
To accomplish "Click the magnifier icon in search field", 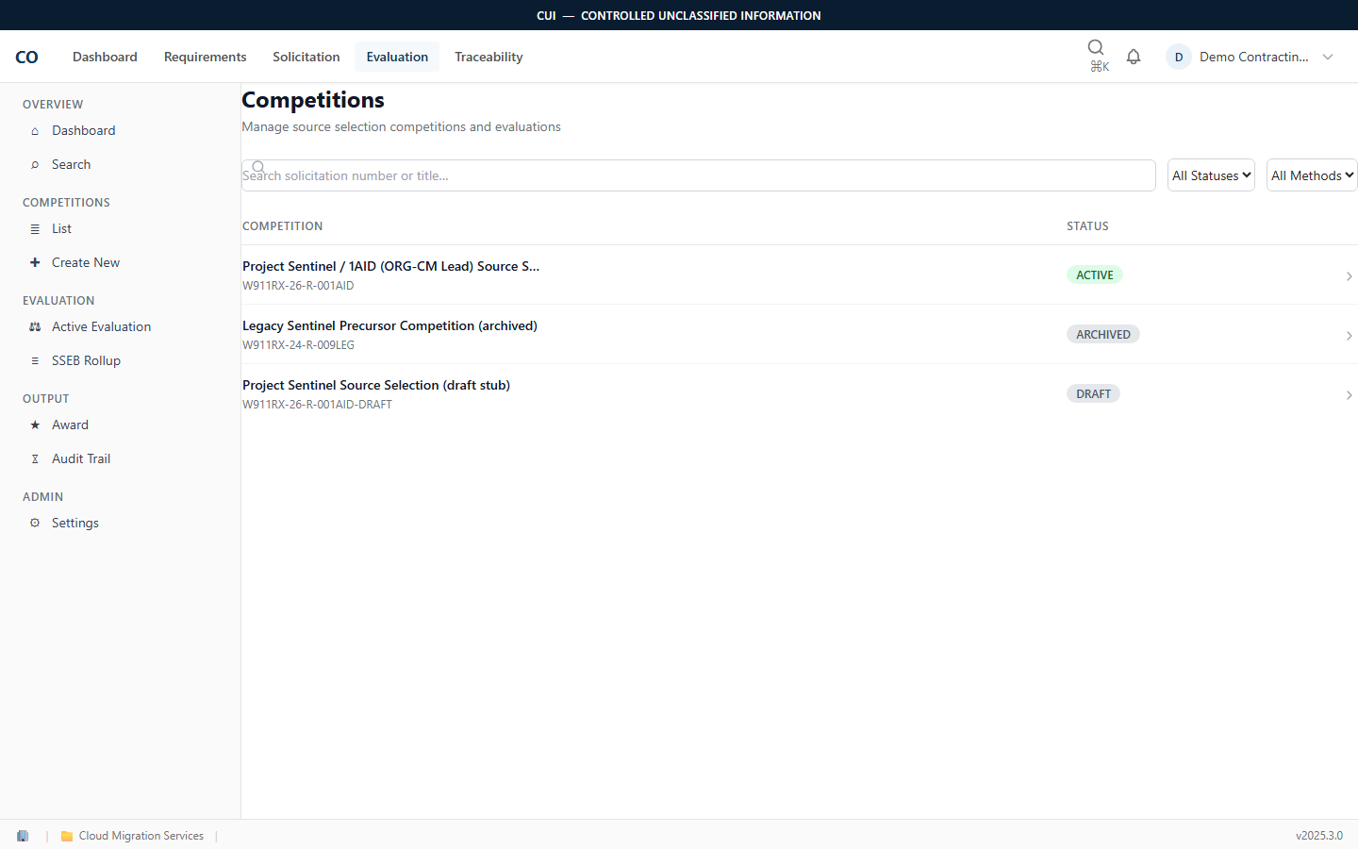I will click(x=258, y=167).
